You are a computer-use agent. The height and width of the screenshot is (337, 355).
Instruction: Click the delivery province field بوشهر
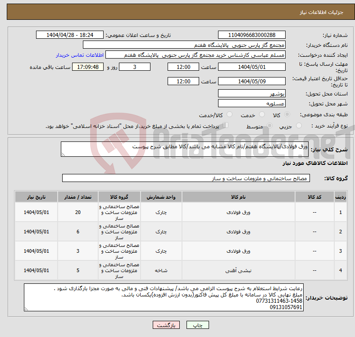coord(252,93)
